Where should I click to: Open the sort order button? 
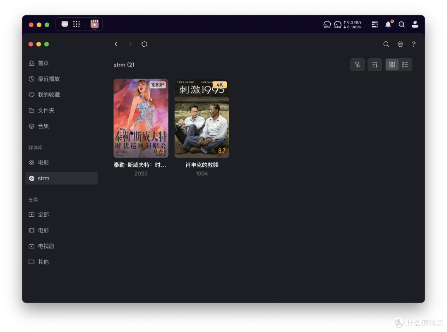point(375,64)
